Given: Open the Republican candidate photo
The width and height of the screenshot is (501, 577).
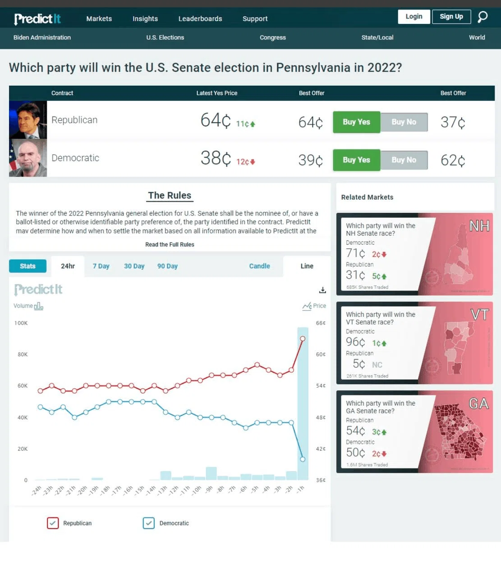Looking at the screenshot, I should (x=28, y=120).
